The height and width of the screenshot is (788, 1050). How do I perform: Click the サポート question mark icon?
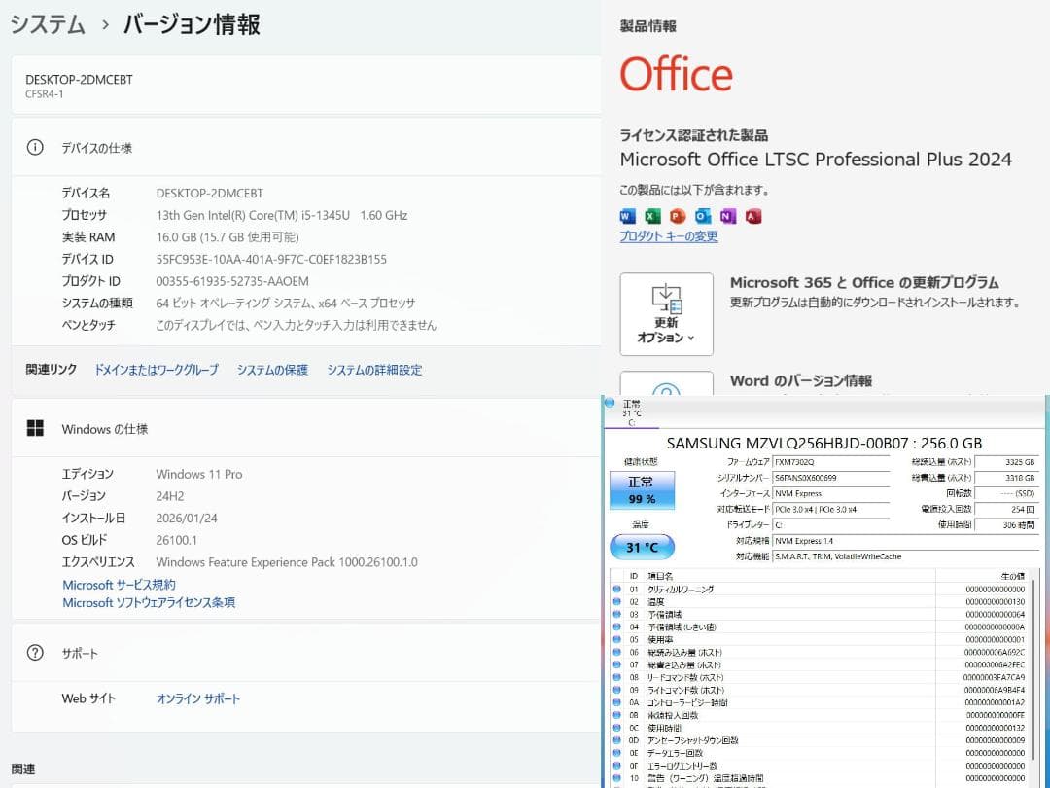tap(36, 653)
